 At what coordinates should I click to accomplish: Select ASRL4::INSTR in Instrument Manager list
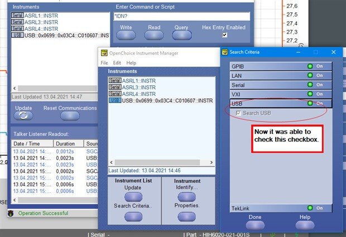(139, 94)
